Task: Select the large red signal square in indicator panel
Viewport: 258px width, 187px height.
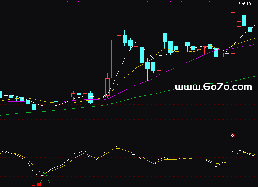Action: click(39, 184)
